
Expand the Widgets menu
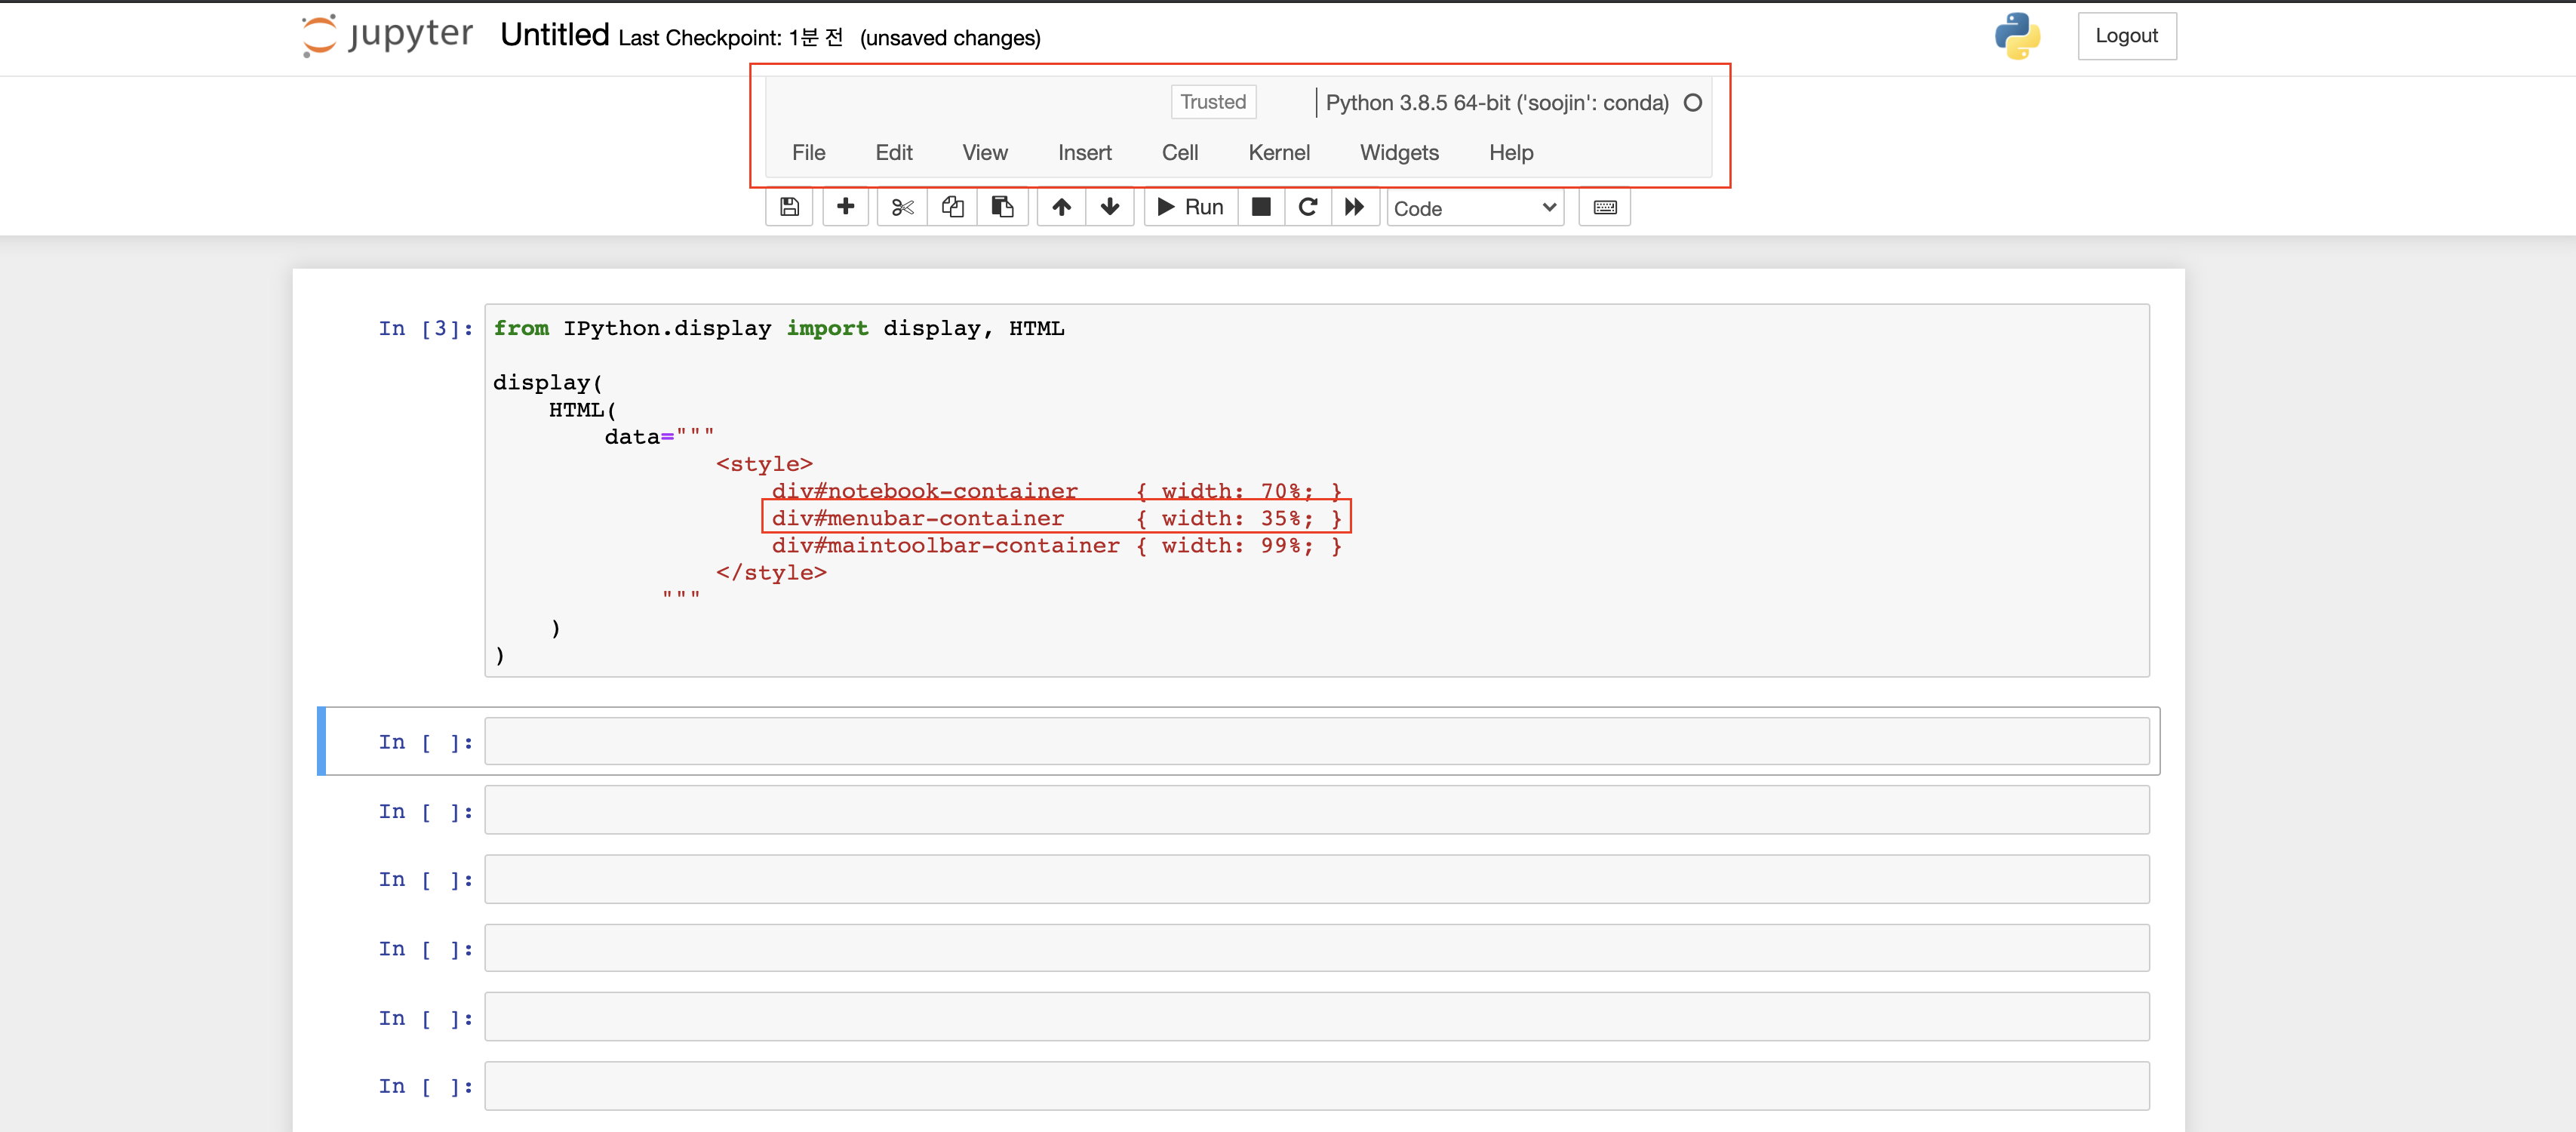1398,153
